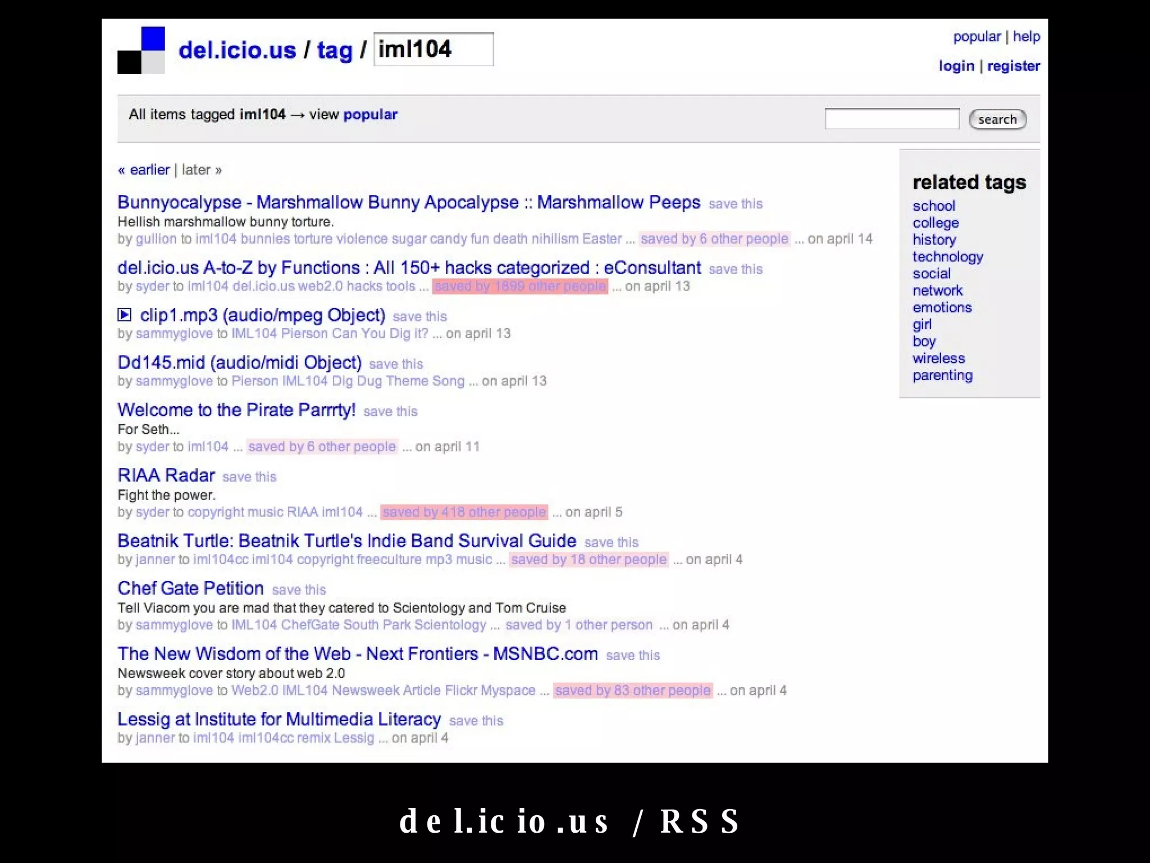Show Pirate Parrrty saved by 6 people
The image size is (1150, 863).
[322, 447]
